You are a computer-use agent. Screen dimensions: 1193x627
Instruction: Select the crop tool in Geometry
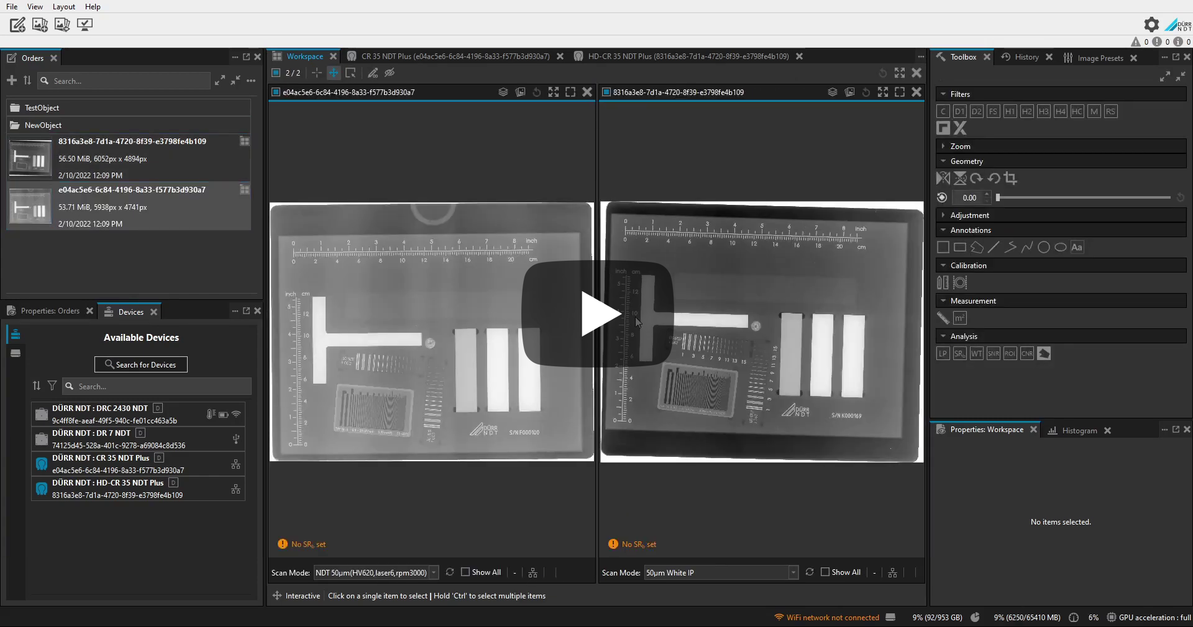(1010, 179)
